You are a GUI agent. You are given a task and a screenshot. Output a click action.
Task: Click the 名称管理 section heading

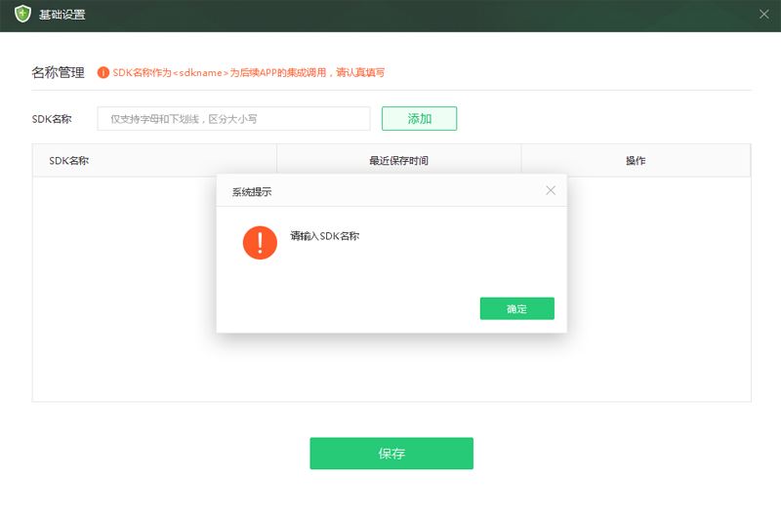[x=58, y=72]
